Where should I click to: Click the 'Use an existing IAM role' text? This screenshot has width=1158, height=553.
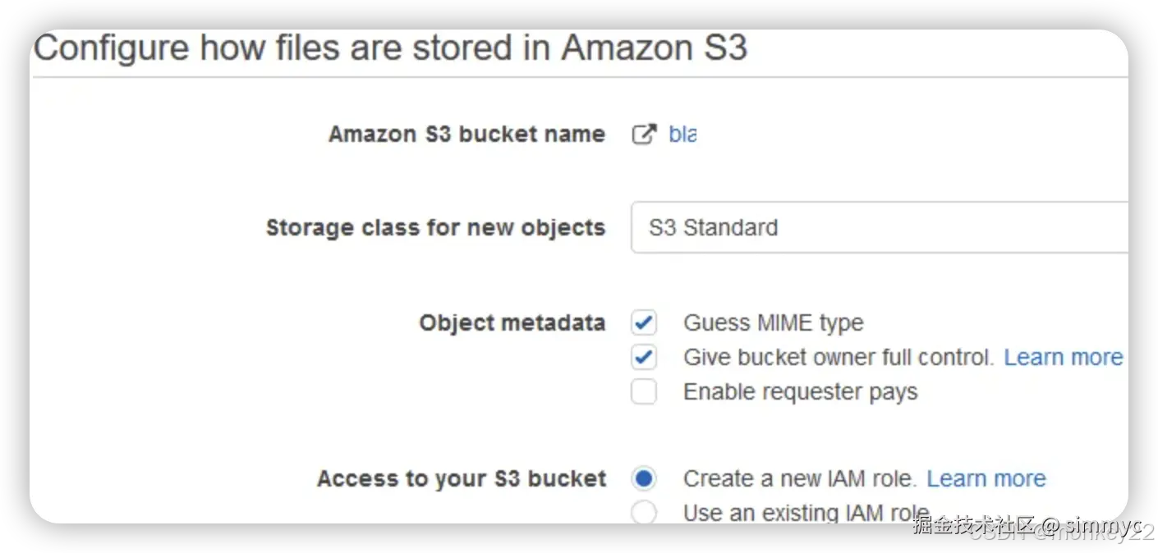(805, 514)
